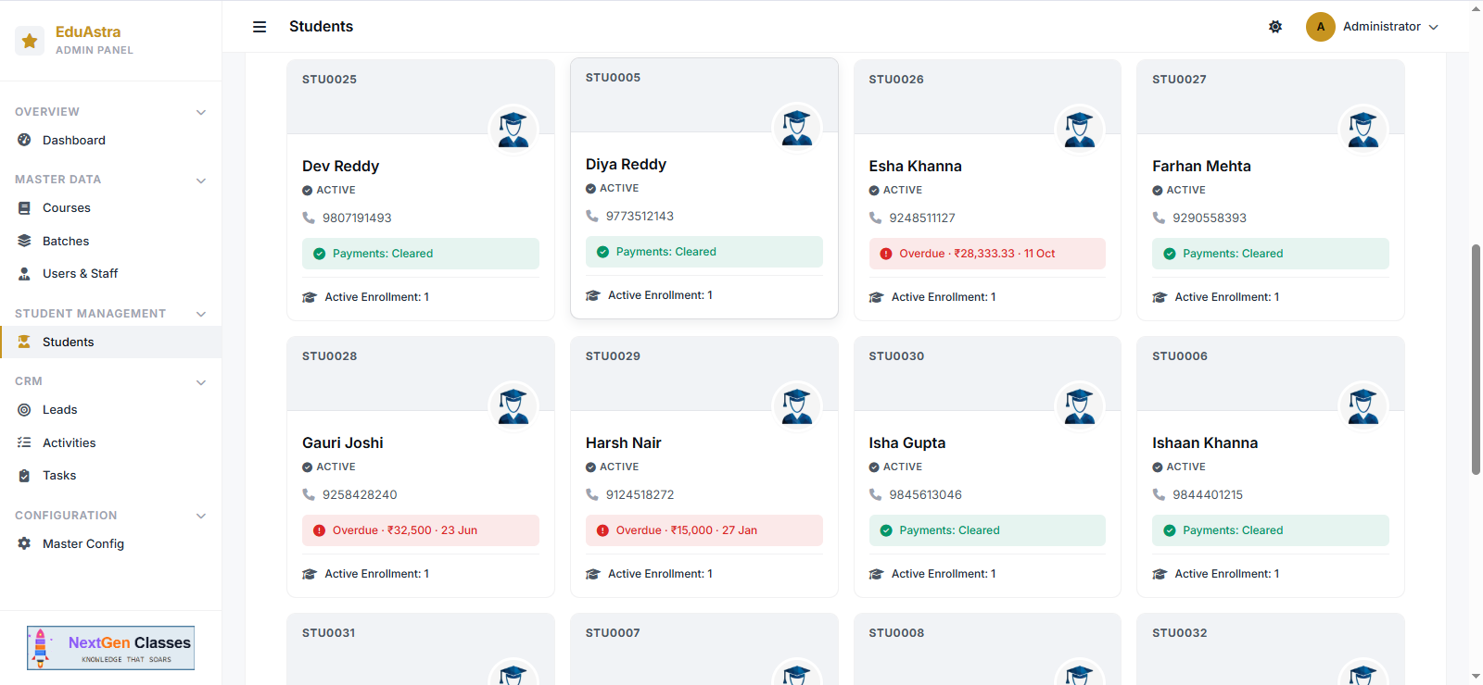The height and width of the screenshot is (685, 1483).
Task: Click the Courses book icon
Action: click(24, 208)
